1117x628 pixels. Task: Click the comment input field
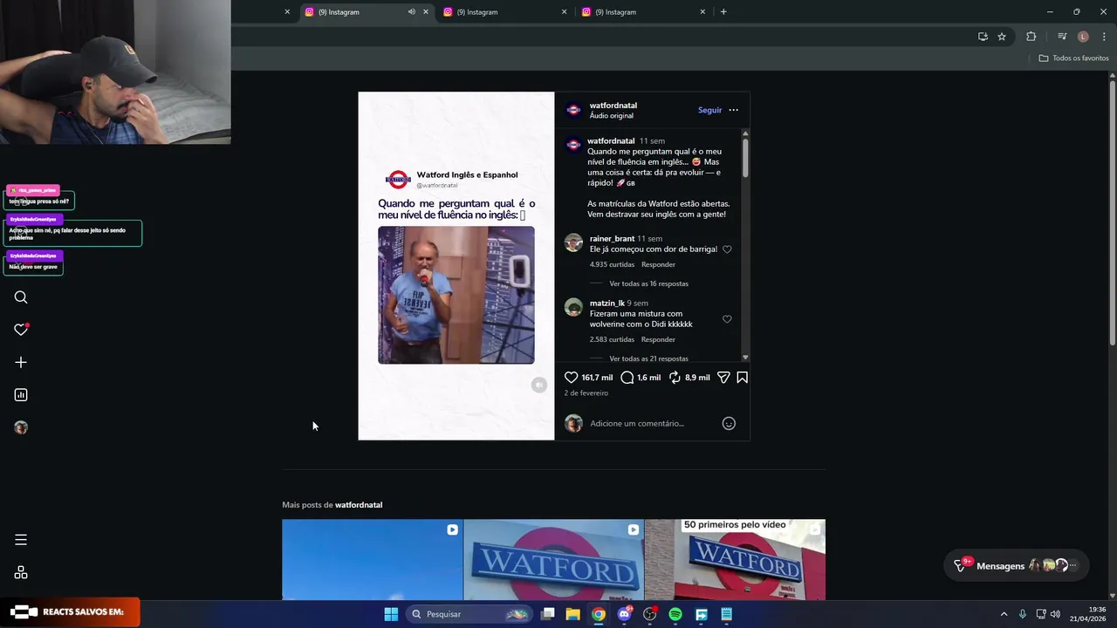pos(653,424)
